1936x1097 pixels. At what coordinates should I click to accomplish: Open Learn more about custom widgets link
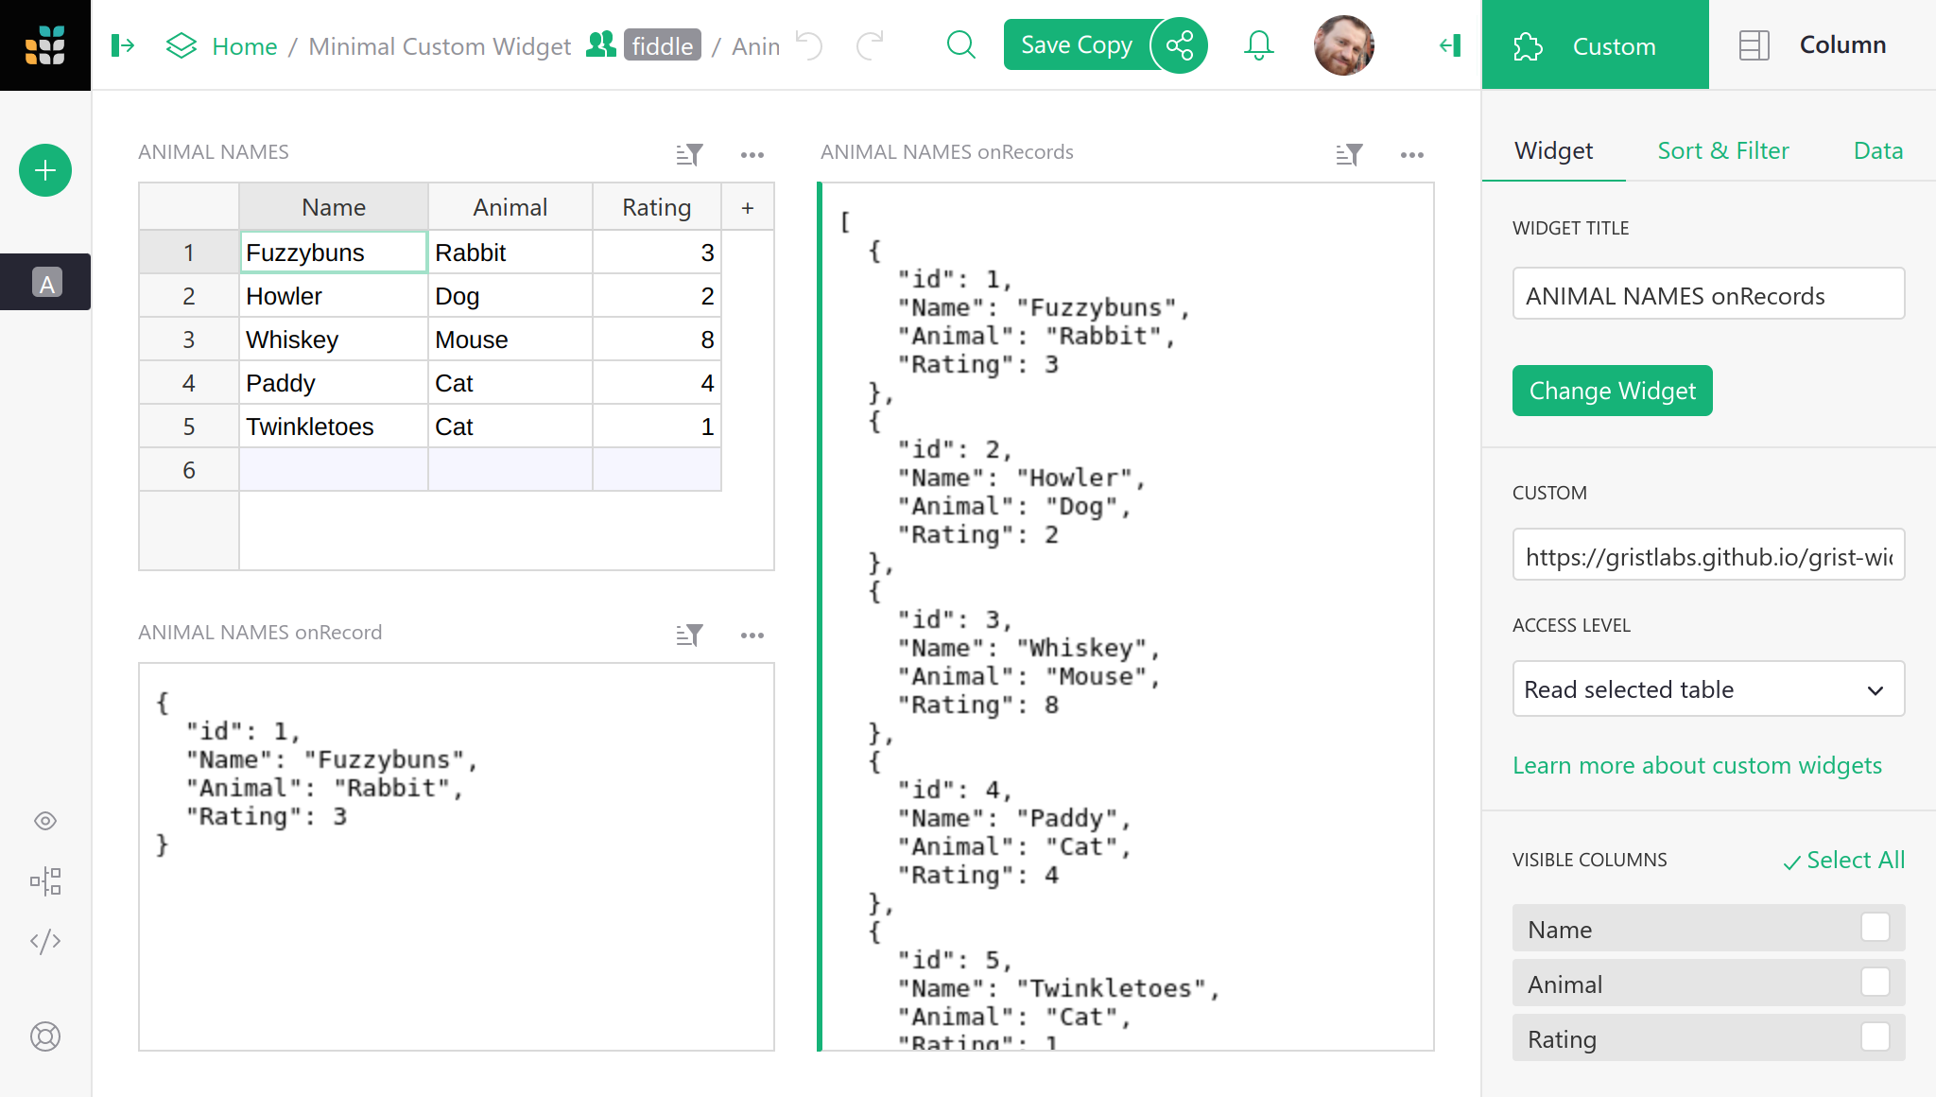point(1697,765)
